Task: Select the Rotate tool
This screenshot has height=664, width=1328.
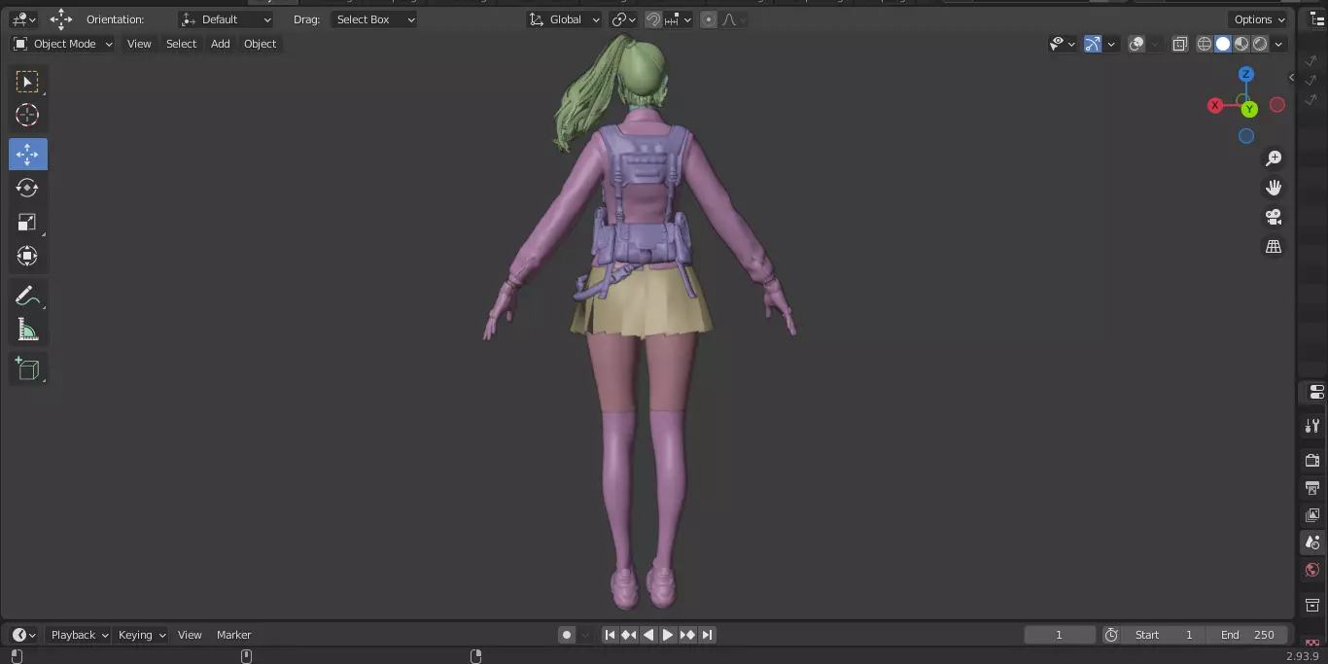Action: pyautogui.click(x=27, y=189)
